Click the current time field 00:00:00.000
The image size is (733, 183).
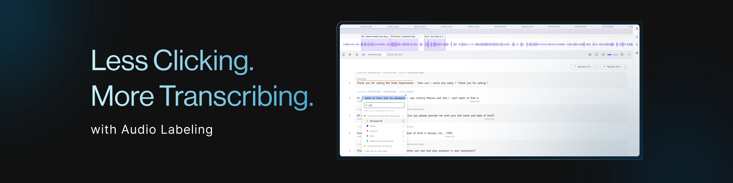pyautogui.click(x=376, y=55)
